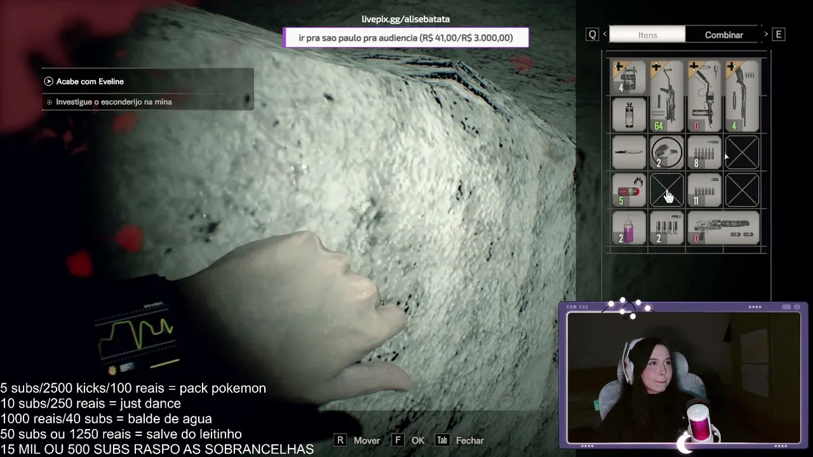Click the Q key prompt for previous tab
This screenshot has width=813, height=457.
pos(593,35)
